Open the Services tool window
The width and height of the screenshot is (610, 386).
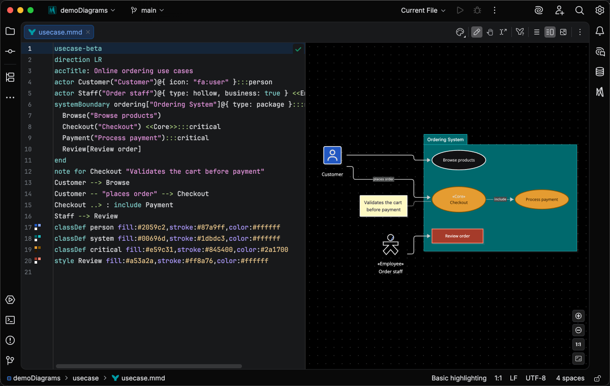pyautogui.click(x=10, y=300)
